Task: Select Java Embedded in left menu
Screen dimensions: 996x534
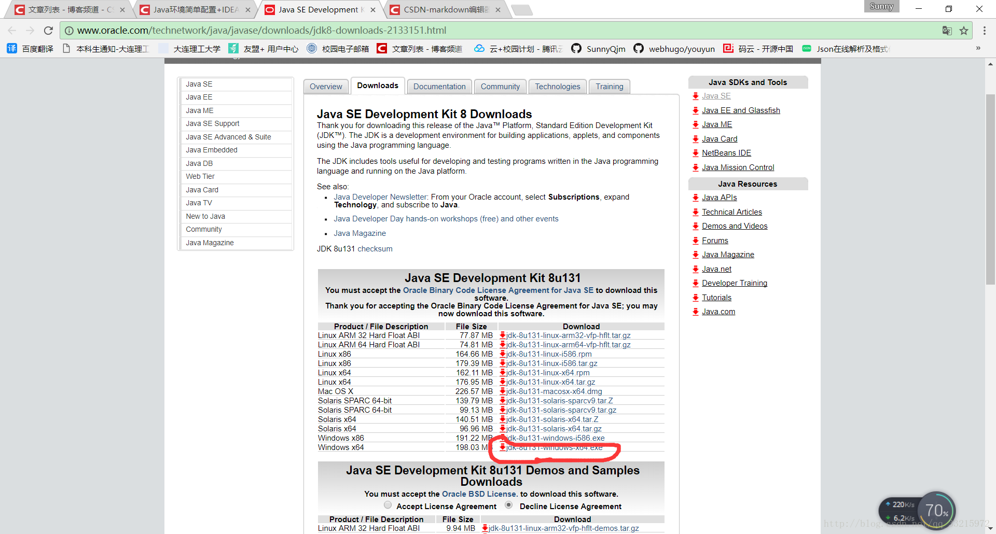Action: coord(236,150)
